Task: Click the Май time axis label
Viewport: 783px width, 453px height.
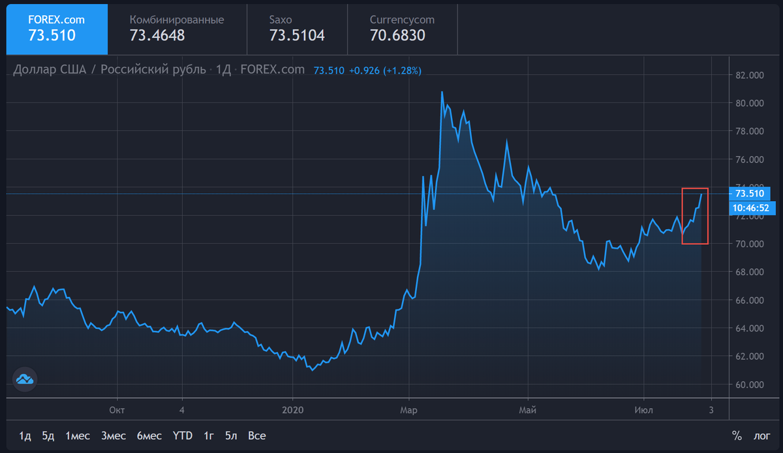Action: (x=527, y=409)
